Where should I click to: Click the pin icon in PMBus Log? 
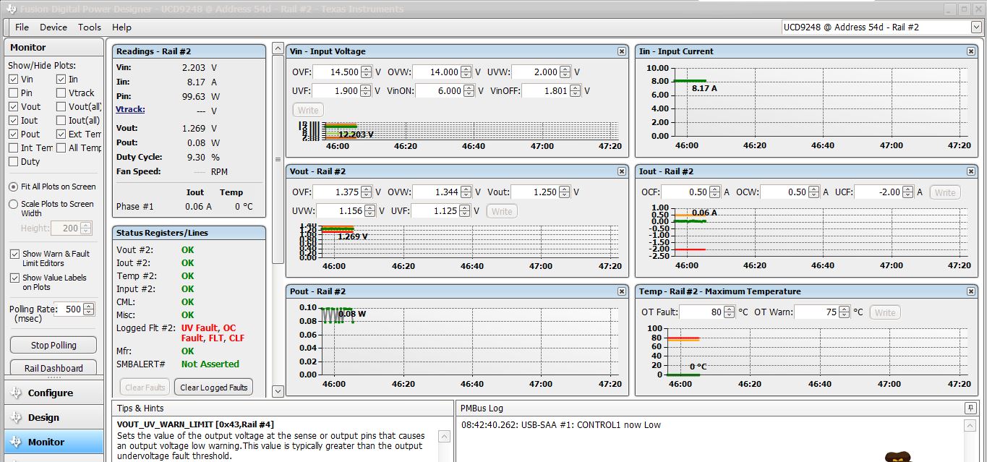click(970, 408)
